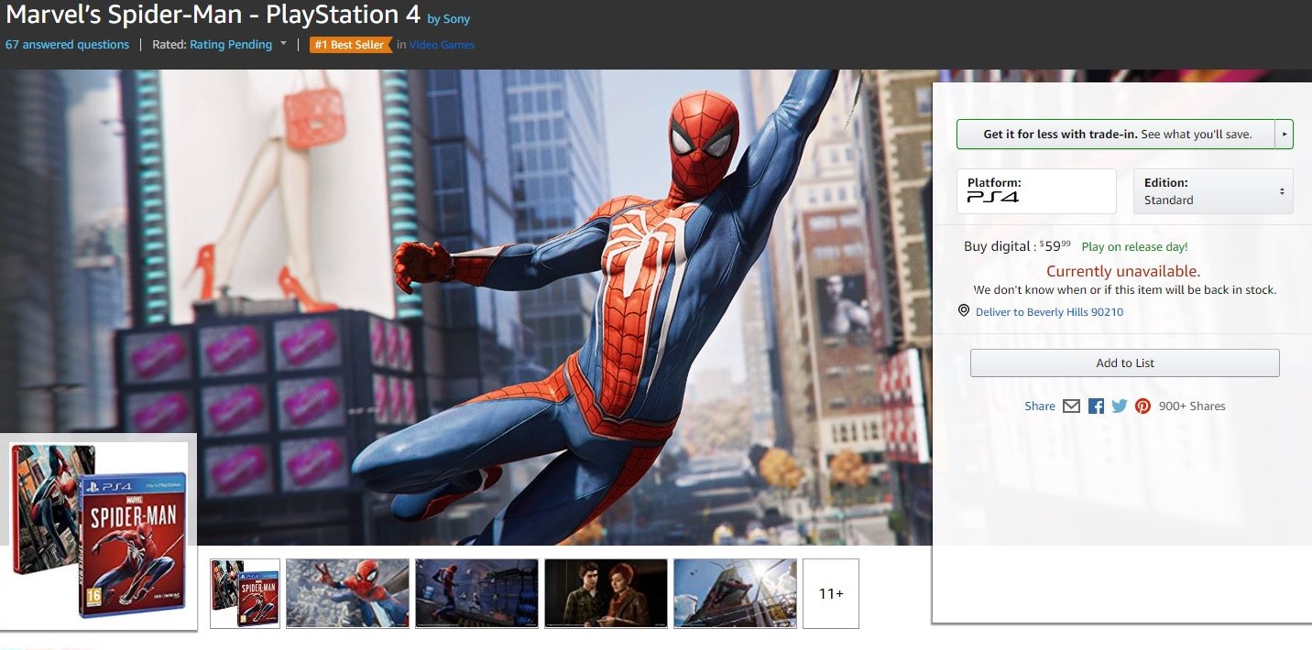Click the 'Play on release day!' text
Screen dimensions: 1312x650
[1134, 247]
